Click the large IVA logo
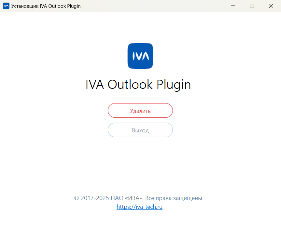281x228 pixels. pyautogui.click(x=140, y=56)
